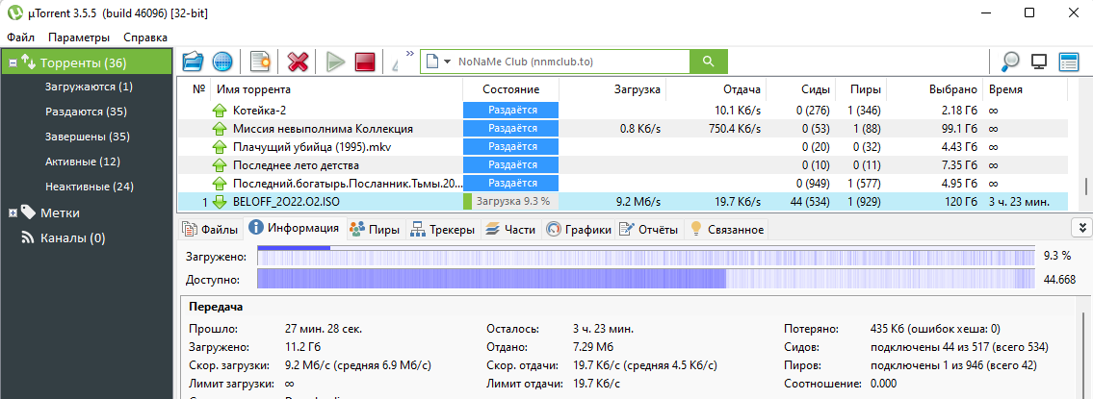Image resolution: width=1093 pixels, height=399 pixels.
Task: Click the Раздаётся status of Котейка-2
Action: 511,110
